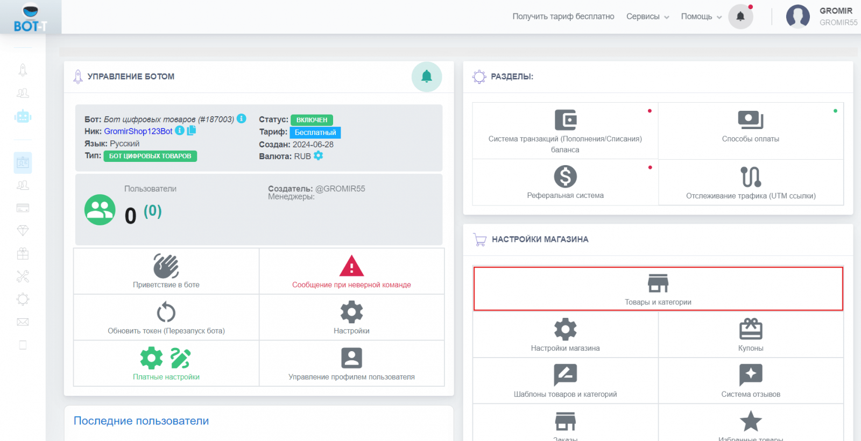Open the credit card icon in sidebar
Image resolution: width=861 pixels, height=441 pixels.
click(x=23, y=208)
